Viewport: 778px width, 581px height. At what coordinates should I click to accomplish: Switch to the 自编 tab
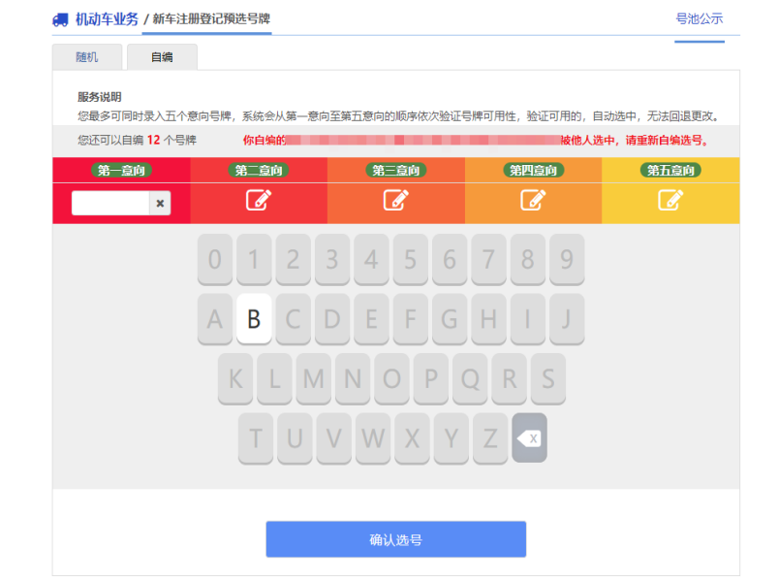click(x=162, y=57)
